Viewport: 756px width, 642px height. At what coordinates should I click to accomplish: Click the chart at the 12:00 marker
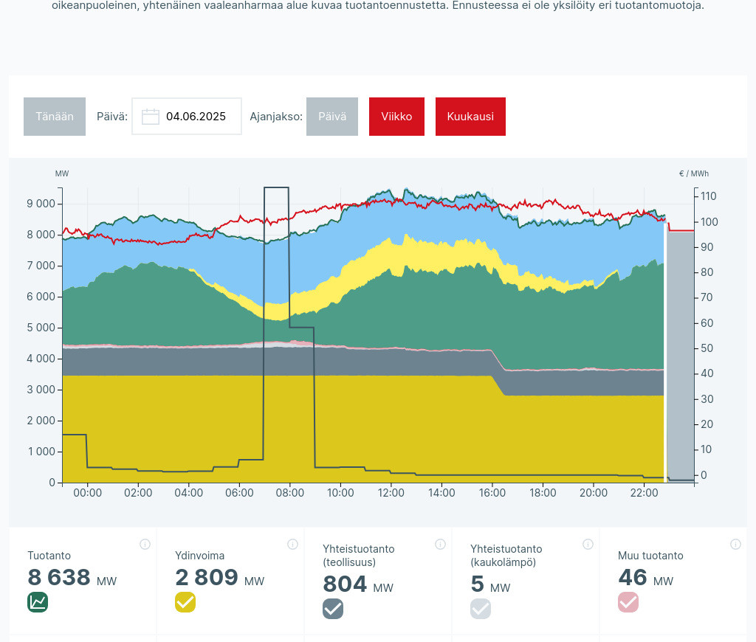391,332
